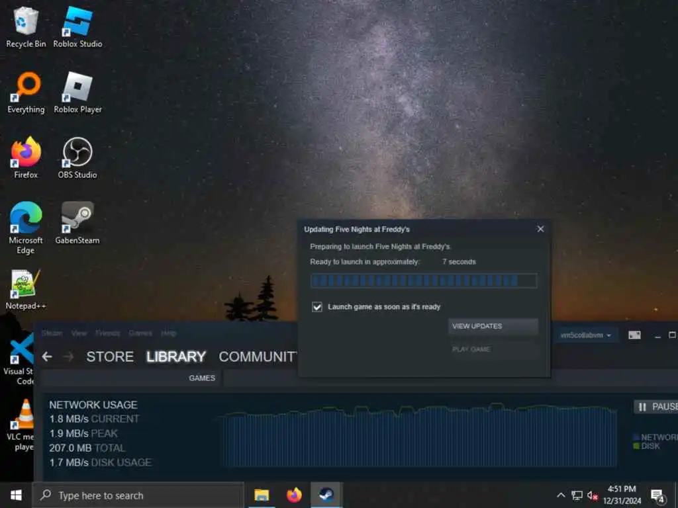
Task: Pause the current download
Action: (656, 407)
